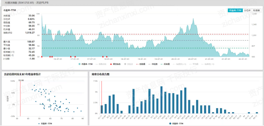This screenshot has width=264, height=126.
Task: Open the 标准差 tab
Action: point(256,10)
